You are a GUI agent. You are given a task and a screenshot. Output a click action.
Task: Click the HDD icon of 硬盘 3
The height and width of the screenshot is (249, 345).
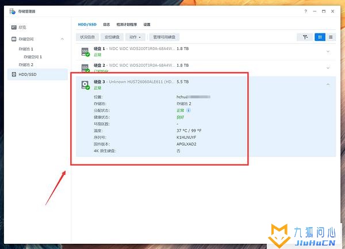[x=85, y=85]
